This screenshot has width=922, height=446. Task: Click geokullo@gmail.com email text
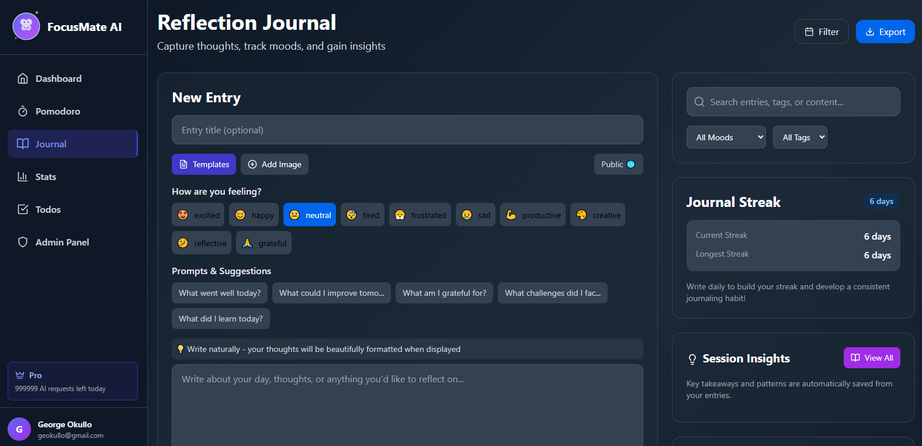(71, 435)
